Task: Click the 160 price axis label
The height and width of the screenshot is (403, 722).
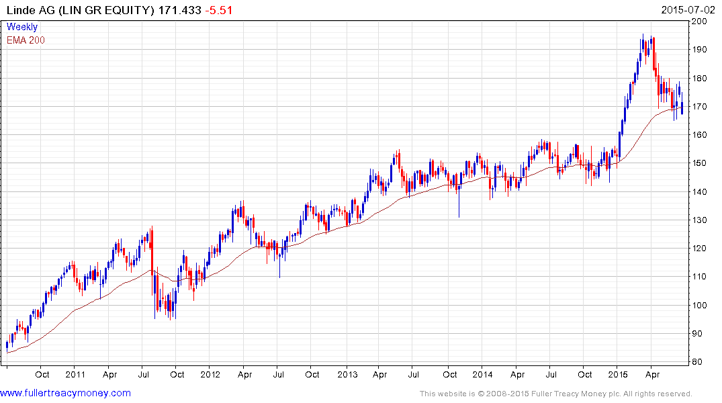Action: 699,135
